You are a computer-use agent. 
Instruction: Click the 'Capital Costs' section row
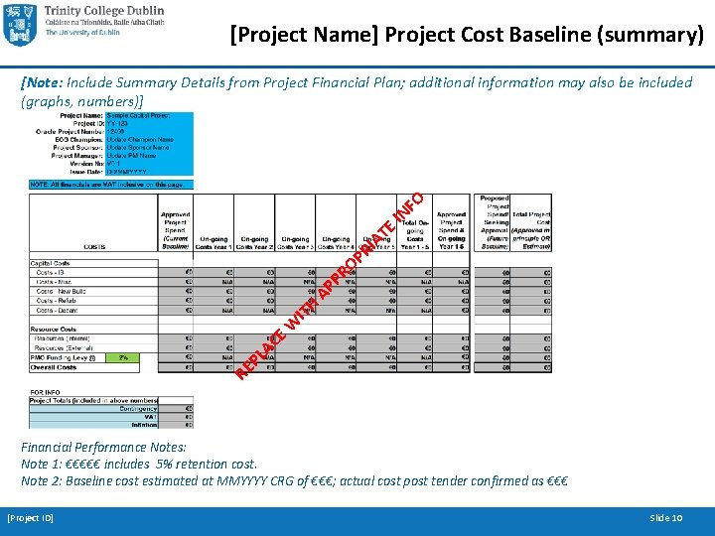pos(94,263)
